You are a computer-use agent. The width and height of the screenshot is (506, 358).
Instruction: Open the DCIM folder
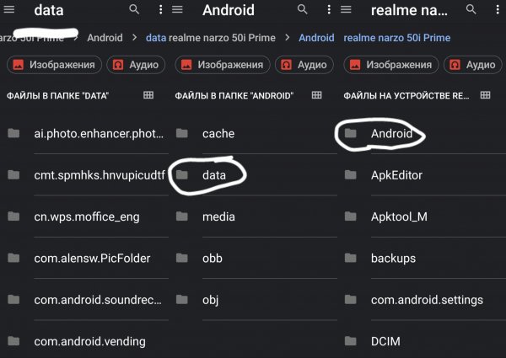click(x=423, y=339)
